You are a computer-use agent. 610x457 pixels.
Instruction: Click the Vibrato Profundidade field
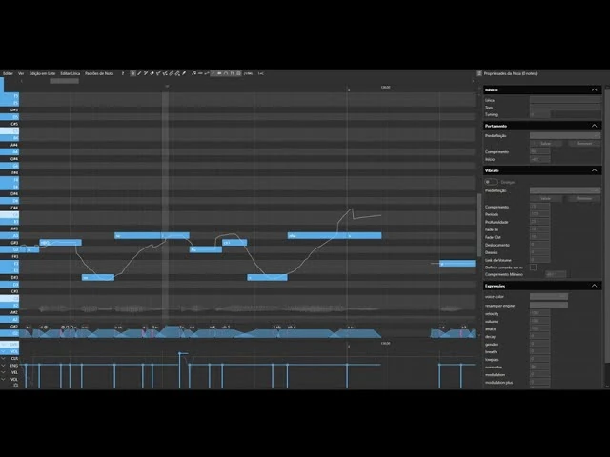pyautogui.click(x=540, y=222)
